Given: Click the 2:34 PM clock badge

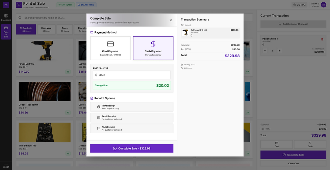Looking at the screenshot, I should tap(299, 5).
